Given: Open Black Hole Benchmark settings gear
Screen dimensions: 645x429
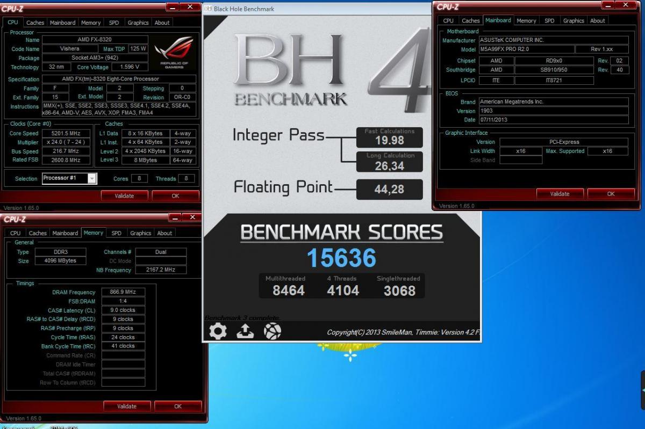Looking at the screenshot, I should tap(218, 331).
